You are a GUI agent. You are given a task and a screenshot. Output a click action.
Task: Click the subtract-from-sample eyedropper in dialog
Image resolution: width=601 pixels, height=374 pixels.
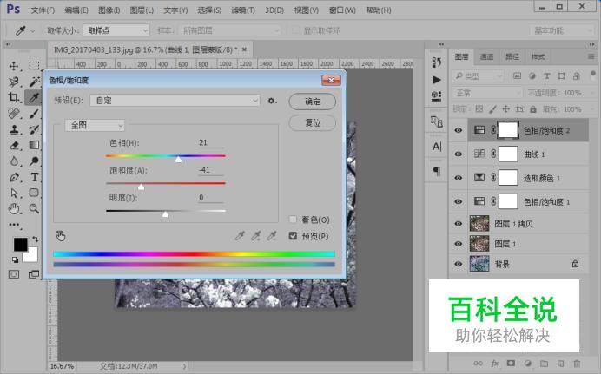pyautogui.click(x=272, y=236)
